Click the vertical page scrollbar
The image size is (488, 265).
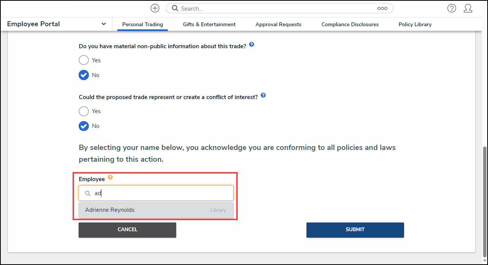click(x=485, y=201)
